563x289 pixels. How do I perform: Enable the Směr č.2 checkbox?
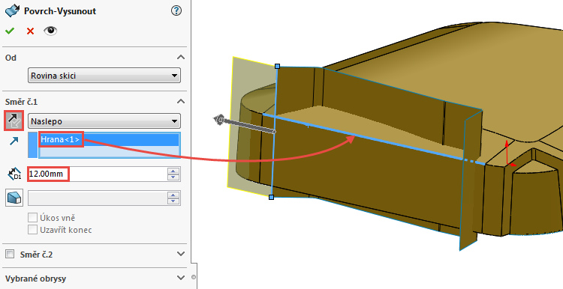[10, 255]
